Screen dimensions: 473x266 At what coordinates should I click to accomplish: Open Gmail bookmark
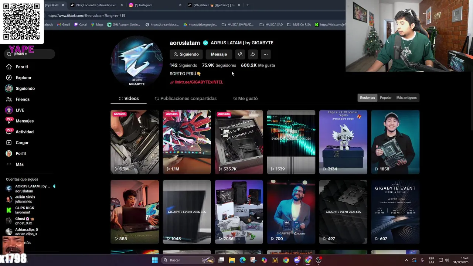pyautogui.click(x=64, y=25)
